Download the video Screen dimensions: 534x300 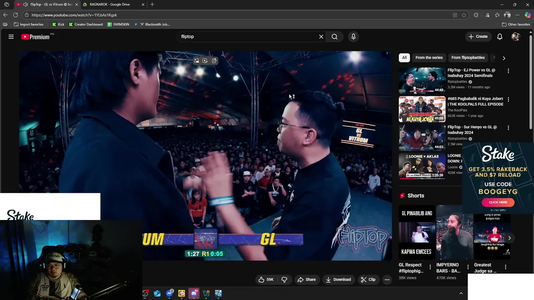click(x=338, y=280)
